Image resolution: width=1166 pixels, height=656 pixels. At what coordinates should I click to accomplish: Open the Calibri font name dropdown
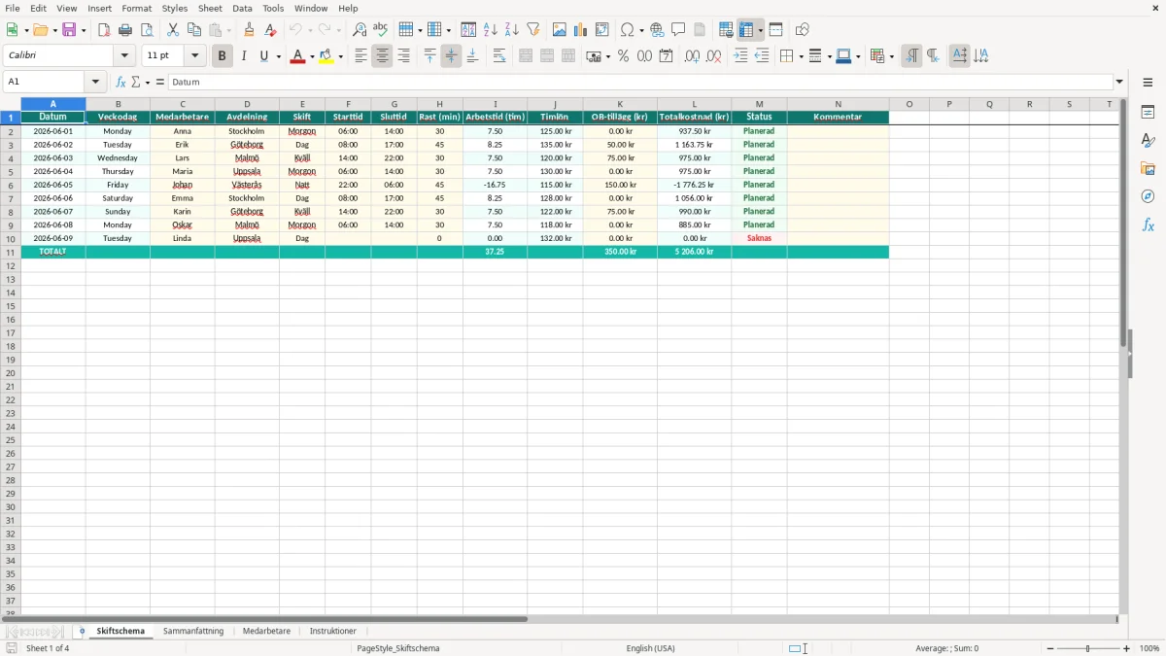[x=124, y=55]
